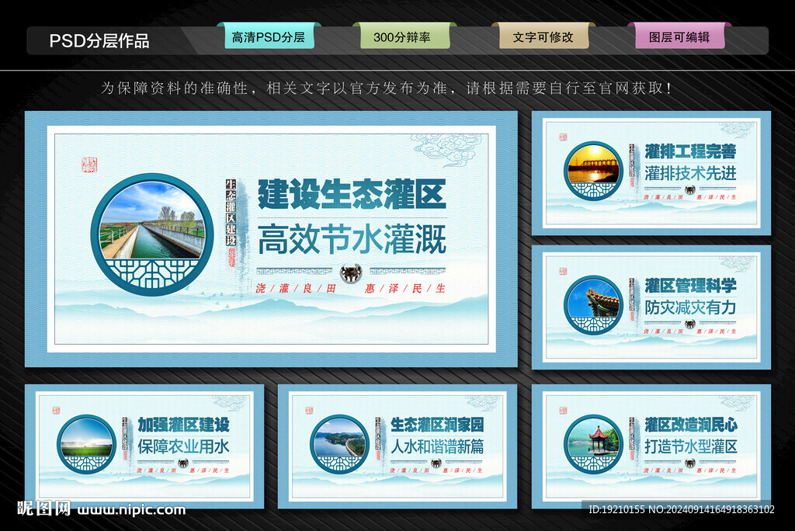Click the 文字可修改 tan tag
795x531 pixels.
tap(543, 37)
